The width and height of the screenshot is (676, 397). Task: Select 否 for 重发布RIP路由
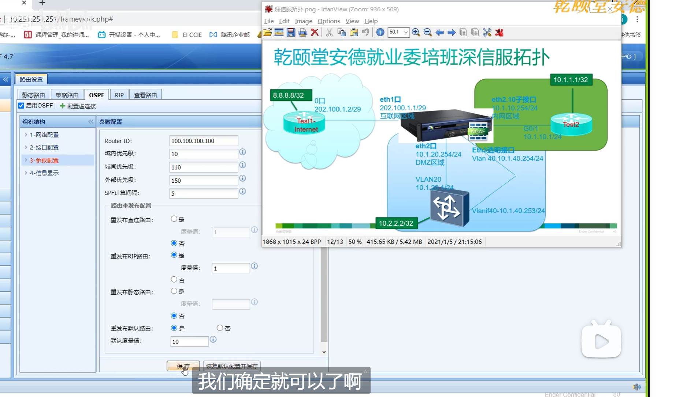[x=174, y=279]
